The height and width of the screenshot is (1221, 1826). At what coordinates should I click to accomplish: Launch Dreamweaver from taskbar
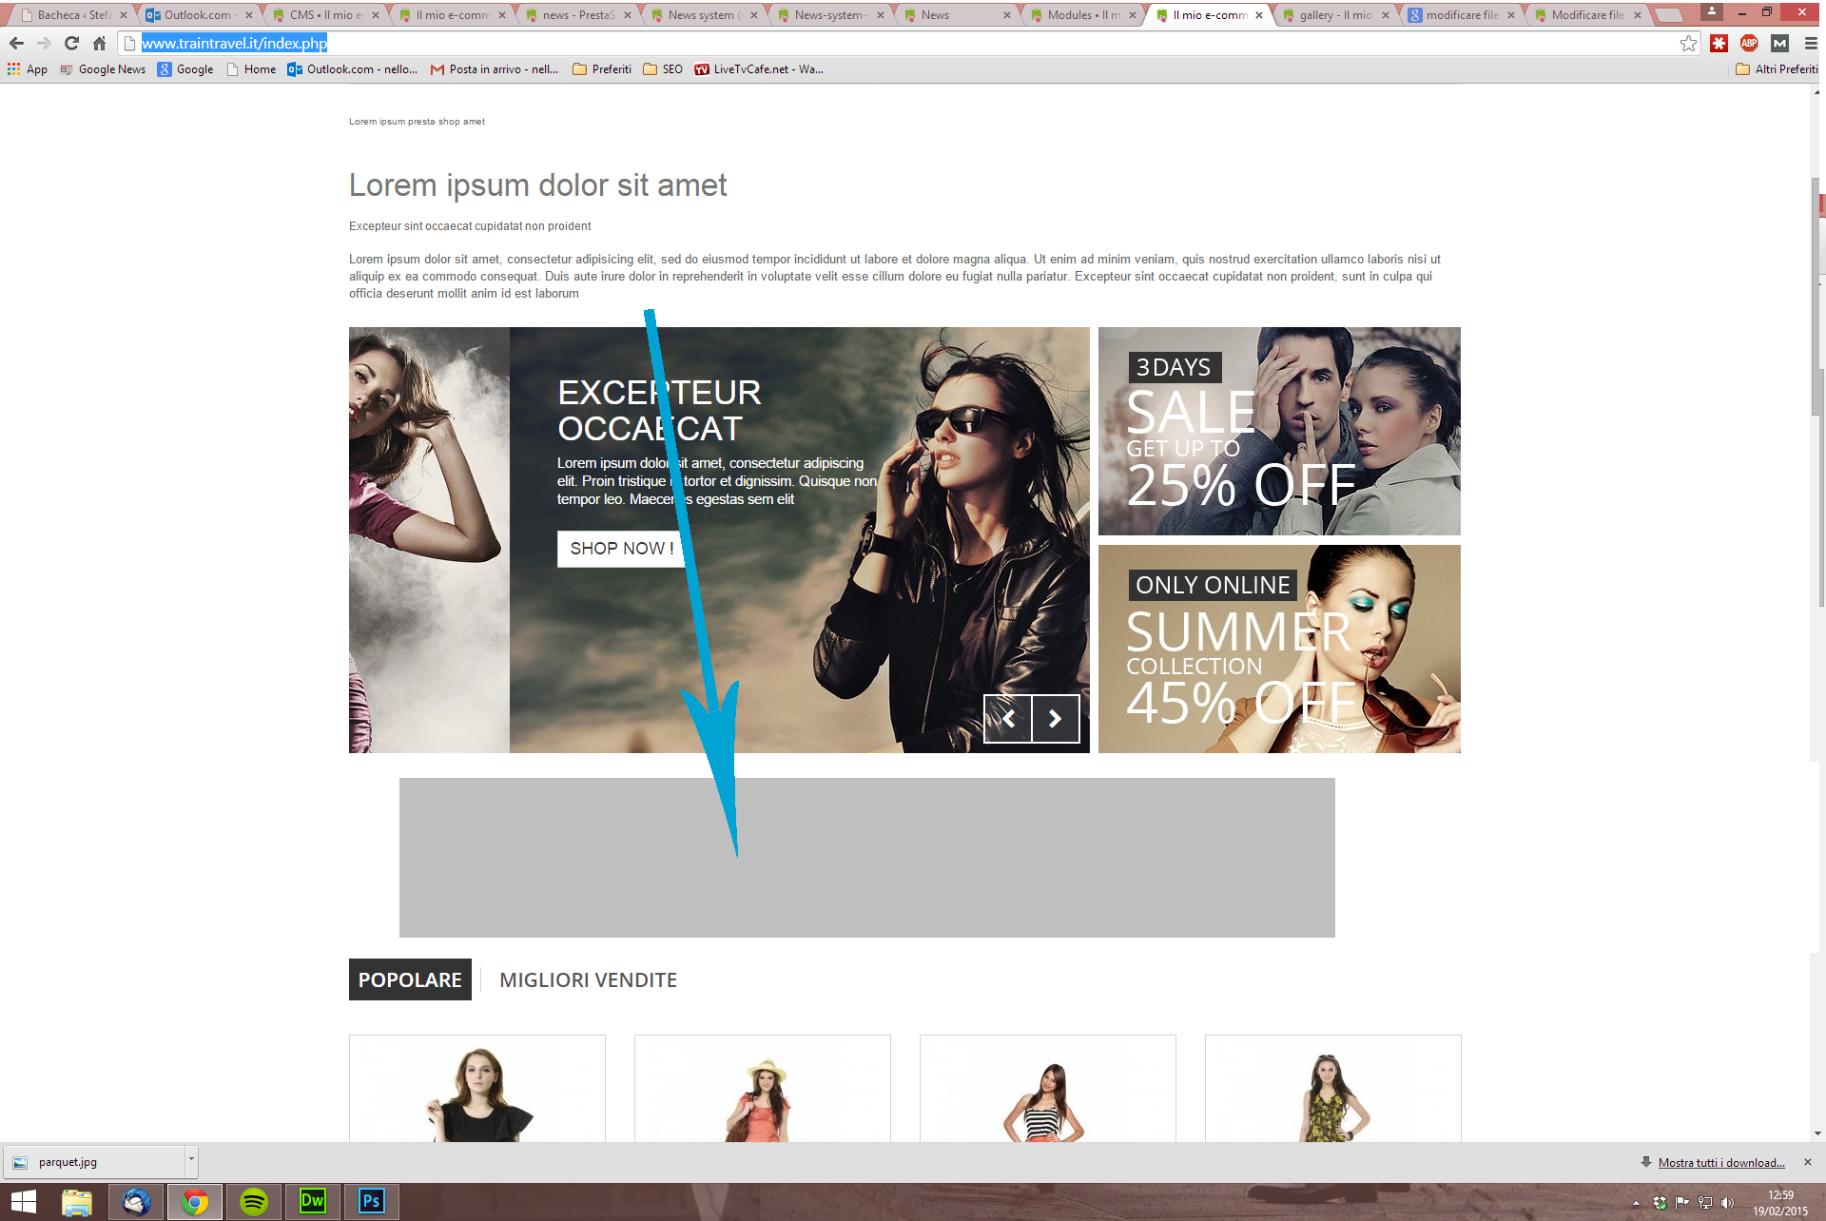pyautogui.click(x=312, y=1201)
